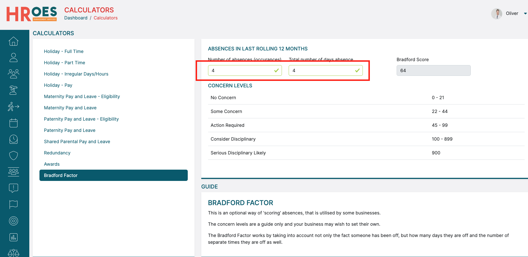Image resolution: width=528 pixels, height=257 pixels.
Task: Open the group of people icon
Action: (x=14, y=74)
